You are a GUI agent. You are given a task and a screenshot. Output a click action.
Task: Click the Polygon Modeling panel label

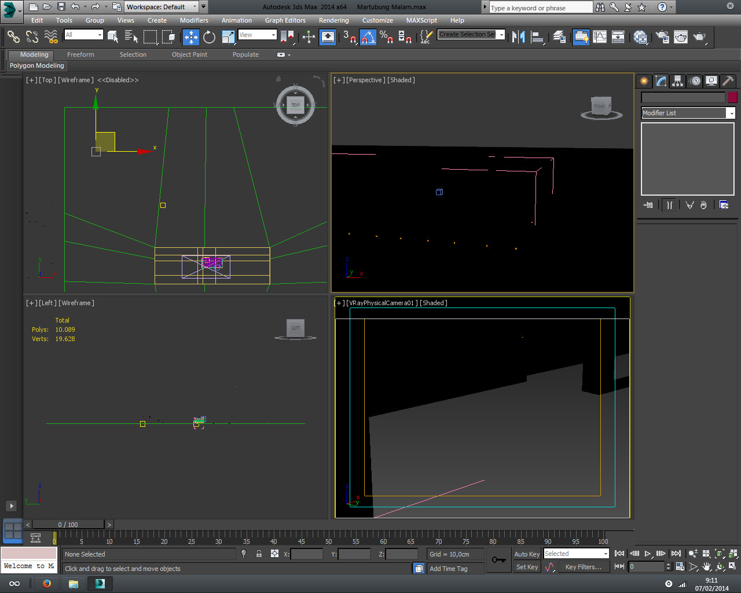point(37,65)
